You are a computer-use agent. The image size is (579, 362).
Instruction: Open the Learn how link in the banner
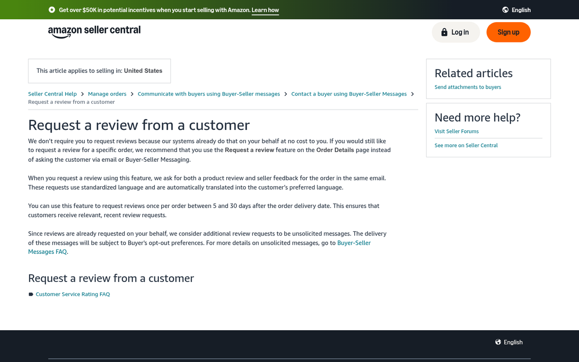265,10
